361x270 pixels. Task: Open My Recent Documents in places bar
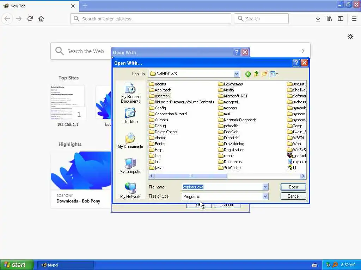(130, 93)
